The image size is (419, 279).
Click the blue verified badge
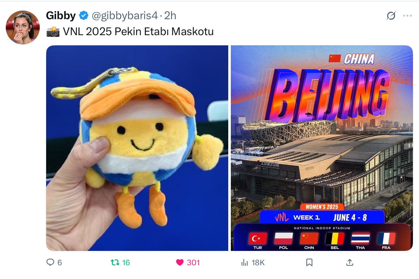click(84, 15)
